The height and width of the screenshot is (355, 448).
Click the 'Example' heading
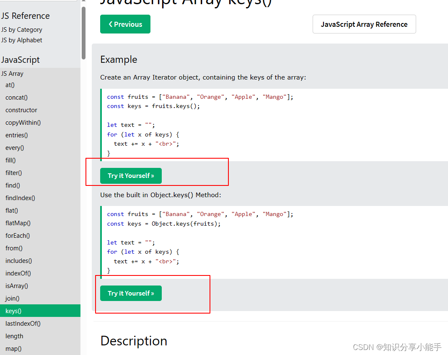click(x=119, y=59)
